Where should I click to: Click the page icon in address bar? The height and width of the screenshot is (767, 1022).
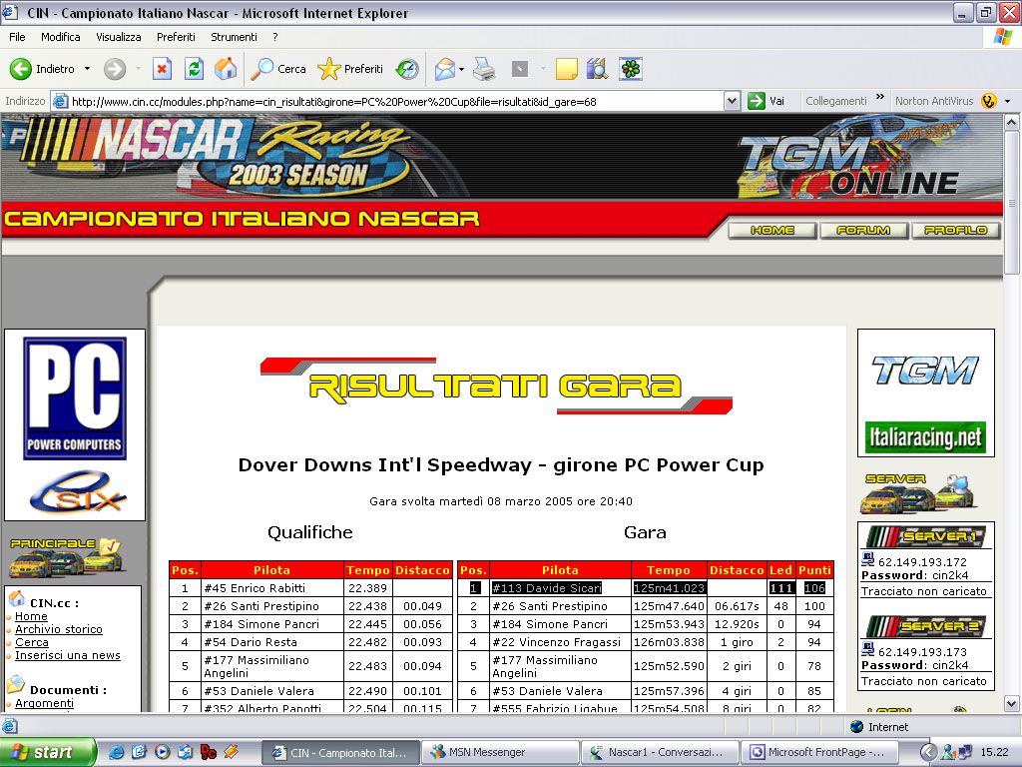click(x=60, y=101)
